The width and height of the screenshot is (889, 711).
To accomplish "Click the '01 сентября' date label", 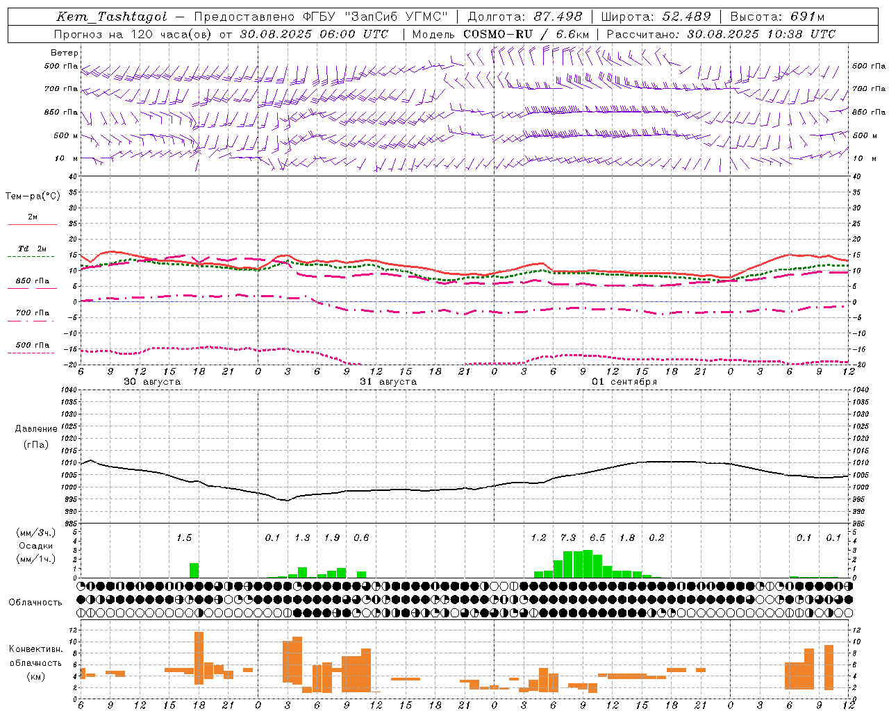I will 624,382.
